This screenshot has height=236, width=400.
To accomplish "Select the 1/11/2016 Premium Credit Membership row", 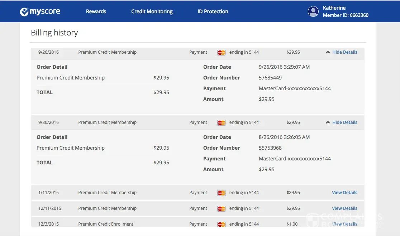I will click(107, 193).
